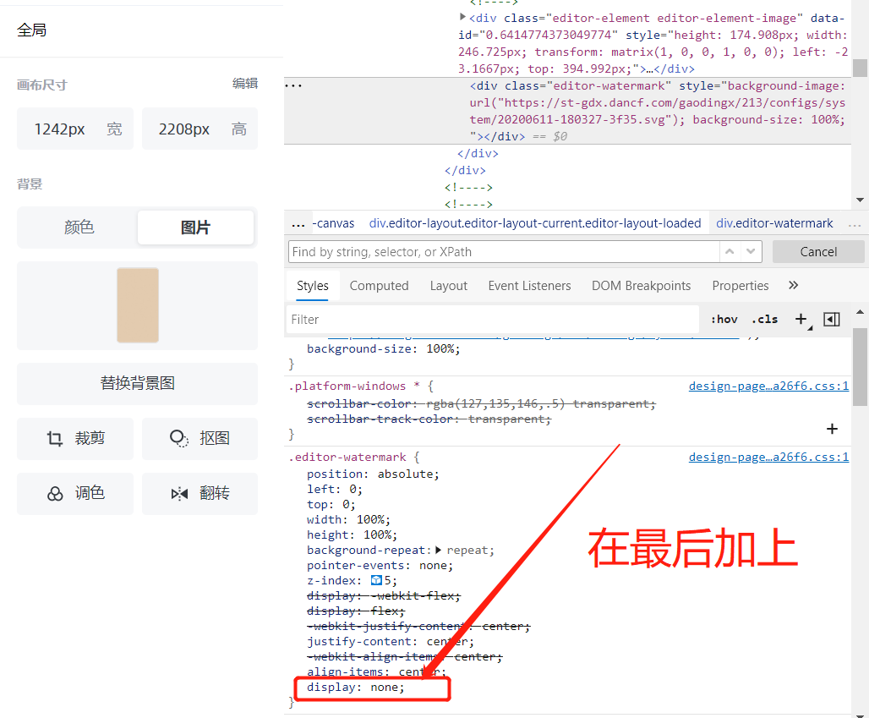This screenshot has height=718, width=869.
Task: Click the search previous-result arrow
Action: tap(730, 252)
